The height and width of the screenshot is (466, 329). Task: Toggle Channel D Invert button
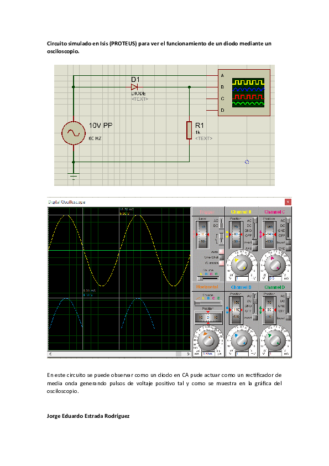(x=288, y=318)
